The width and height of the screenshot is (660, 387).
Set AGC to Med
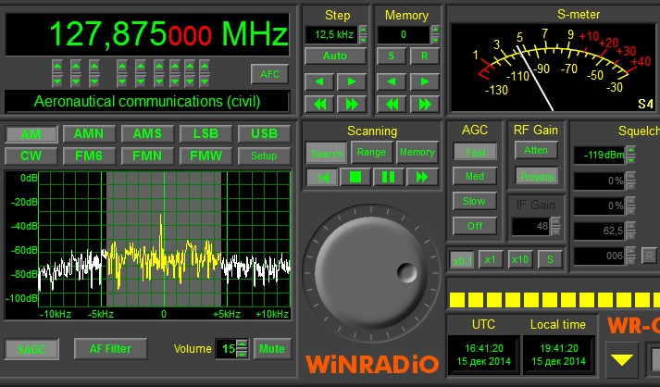click(x=475, y=176)
